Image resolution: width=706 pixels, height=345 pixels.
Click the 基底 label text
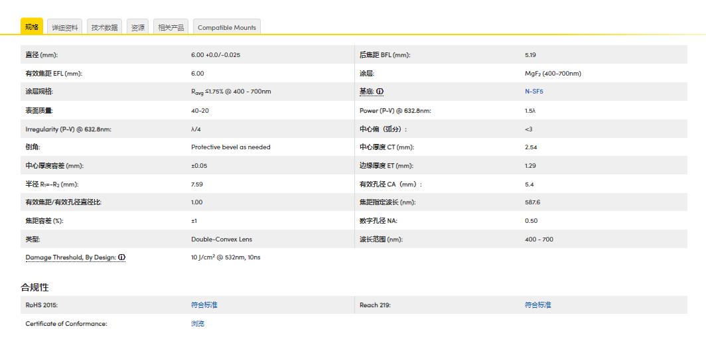pos(367,92)
